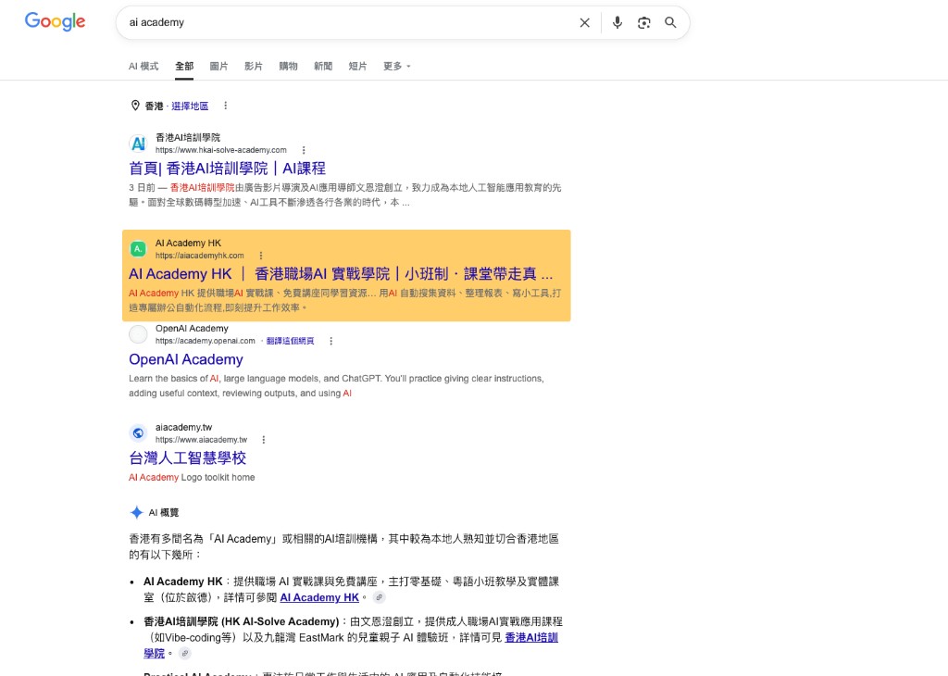
Task: Open the 首頁| 香港AI培訓學院｜AI課程 result
Action: pos(228,169)
